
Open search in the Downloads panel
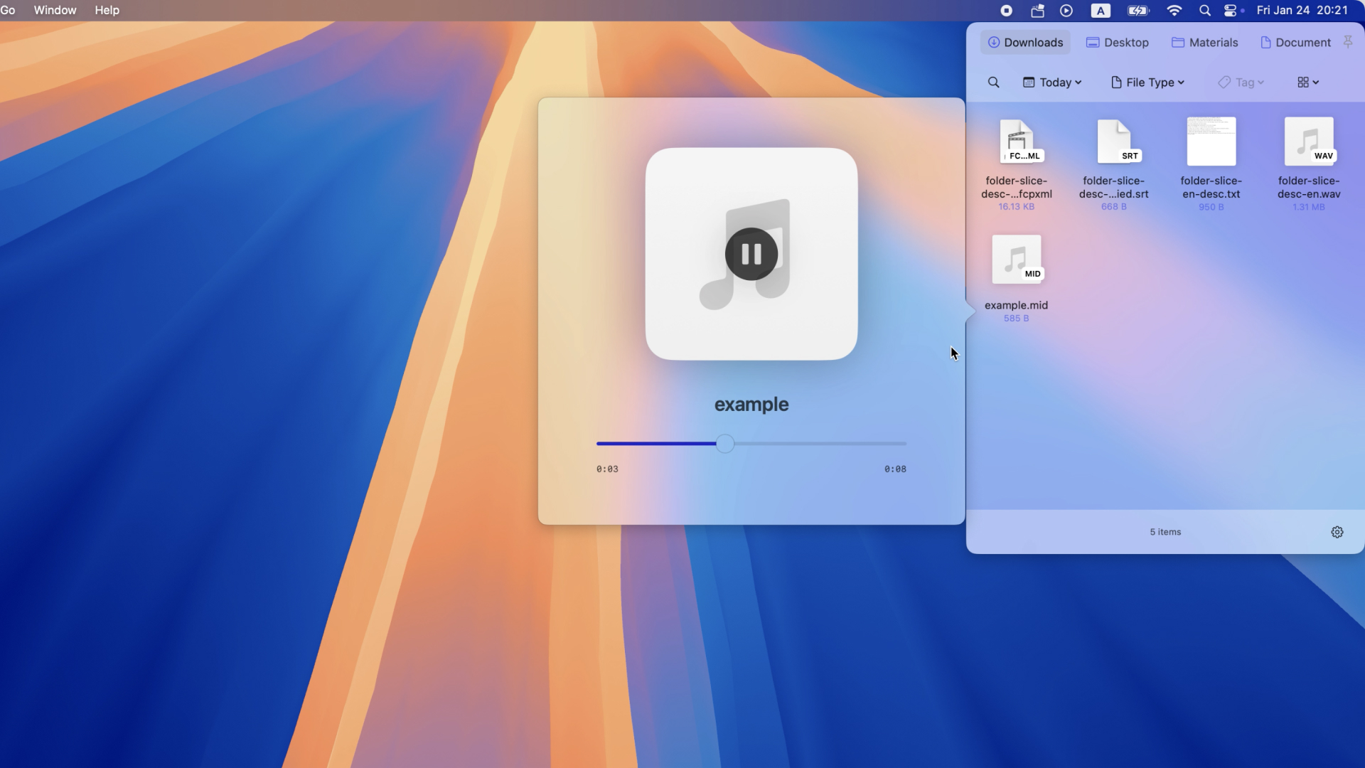coord(993,82)
